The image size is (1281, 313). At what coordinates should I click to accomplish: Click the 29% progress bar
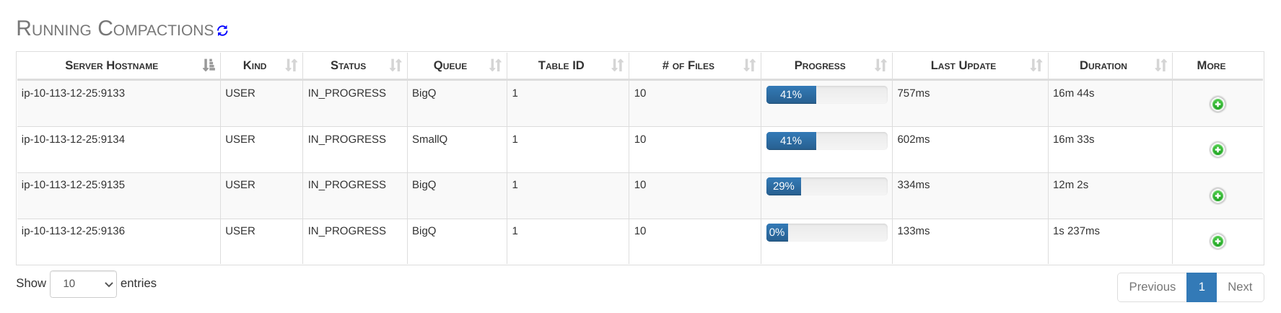tap(826, 187)
